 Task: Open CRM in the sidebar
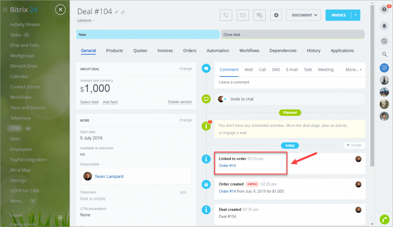point(15,128)
